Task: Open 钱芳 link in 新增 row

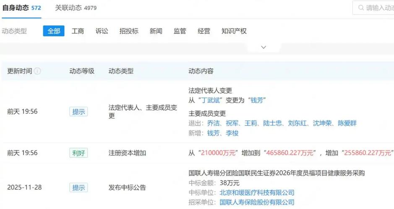Action: [213, 133]
